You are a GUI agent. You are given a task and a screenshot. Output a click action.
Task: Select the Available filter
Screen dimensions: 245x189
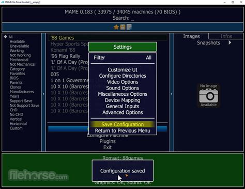pyautogui.click(x=17, y=41)
